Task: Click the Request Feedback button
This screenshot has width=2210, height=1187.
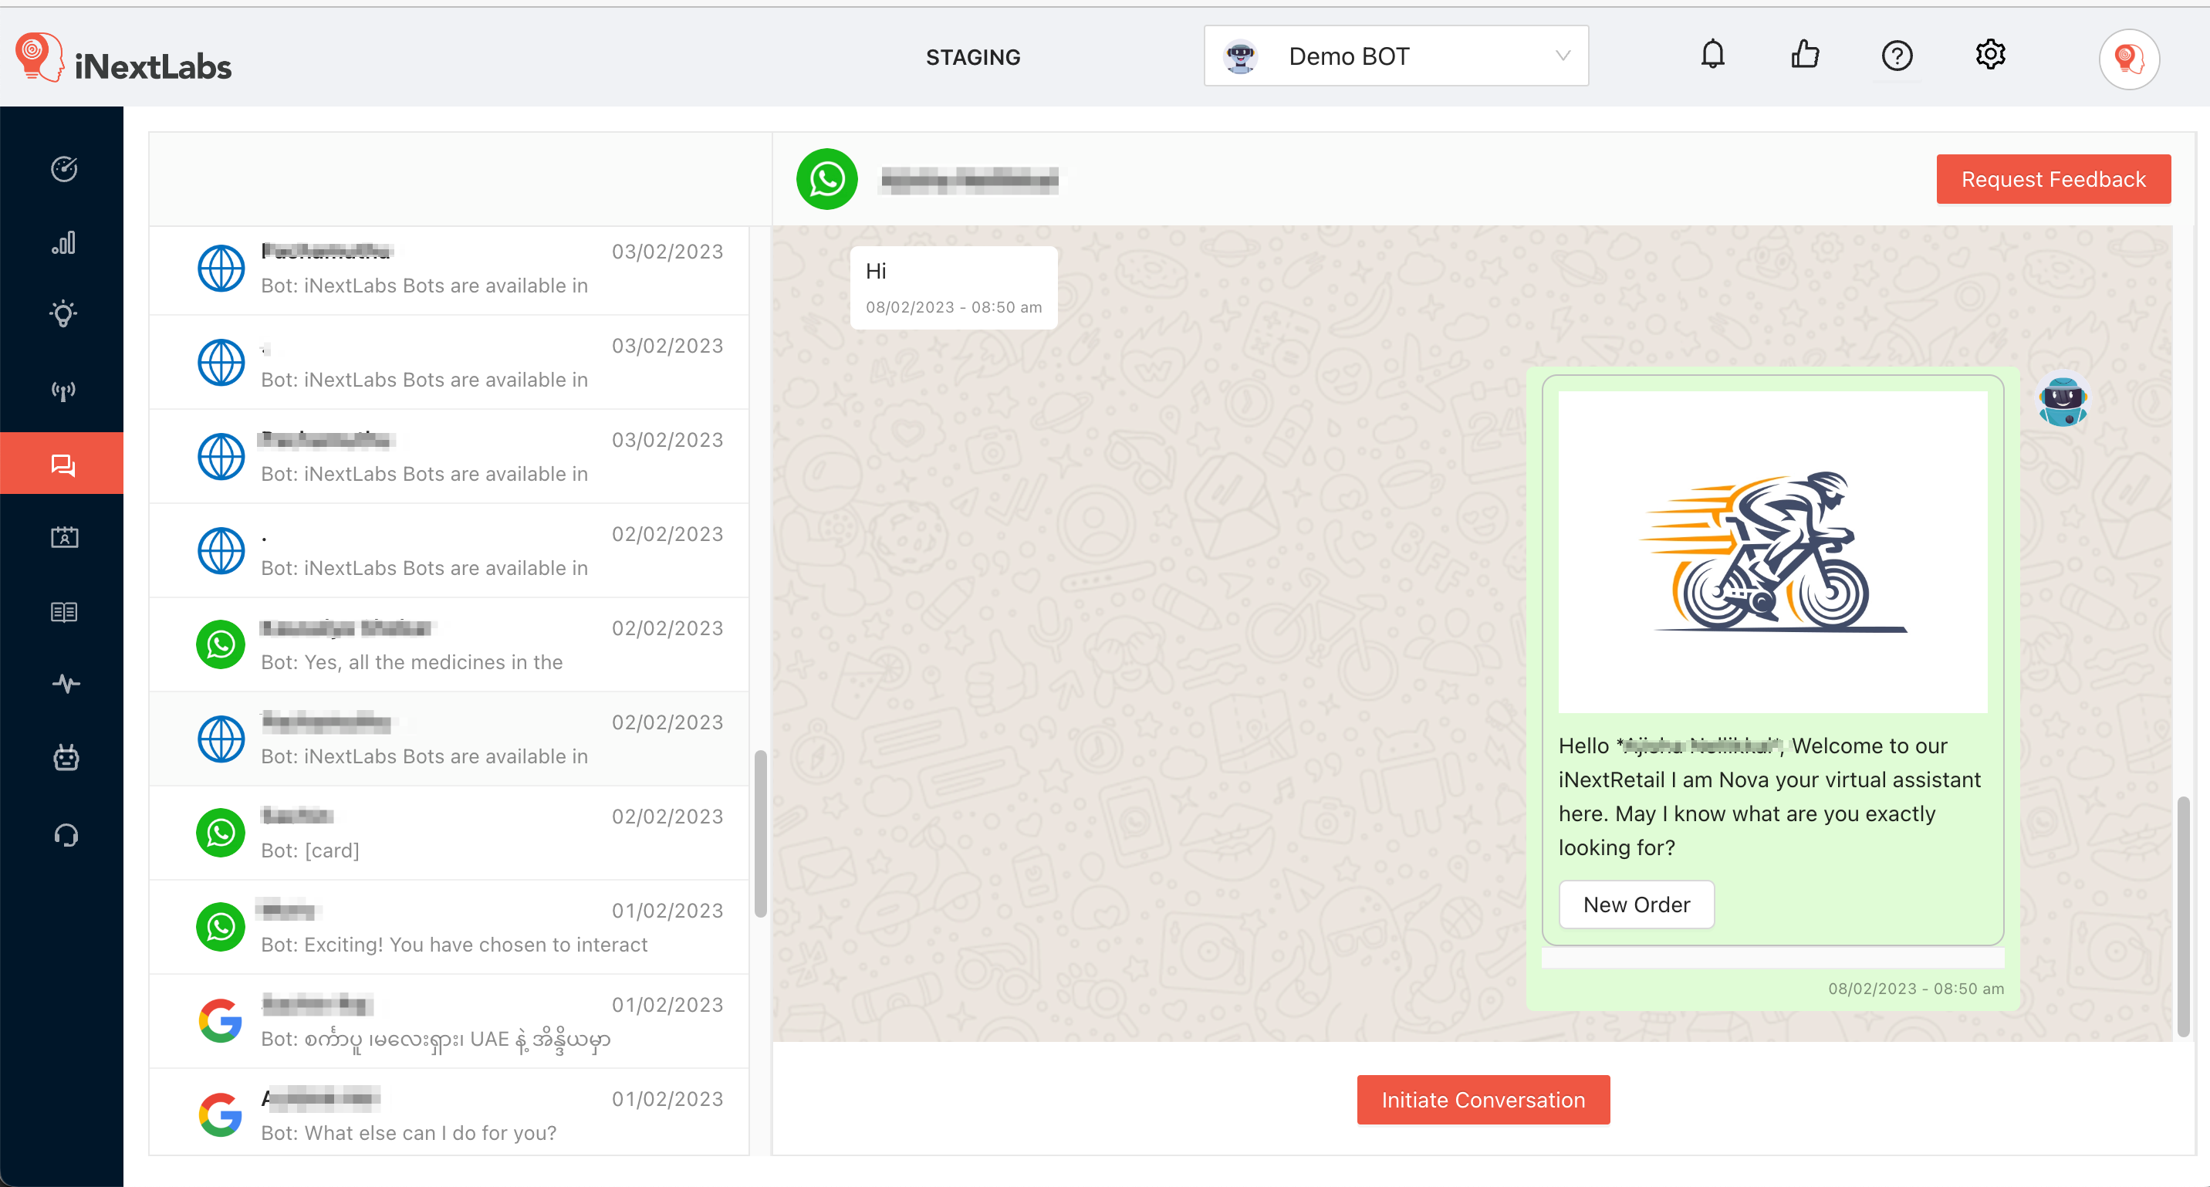Action: [2053, 178]
